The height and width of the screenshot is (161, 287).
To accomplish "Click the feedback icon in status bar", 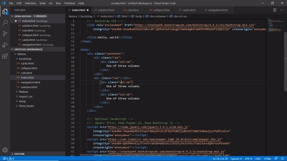I will pyautogui.click(x=276, y=159).
